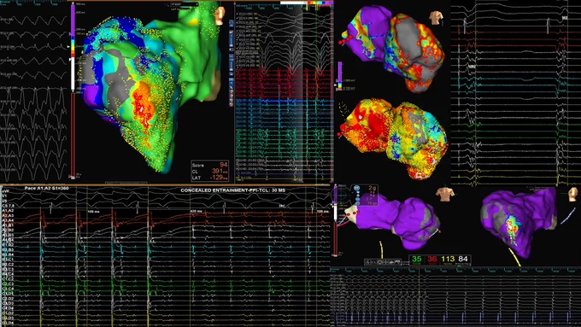Toggle the ECG aVR channel checkbox
Image resolution: width=581 pixels, height=327 pixels.
click(x=238, y=26)
